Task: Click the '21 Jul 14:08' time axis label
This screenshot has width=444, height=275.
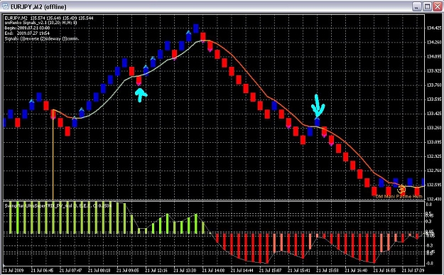Action: coord(214,270)
